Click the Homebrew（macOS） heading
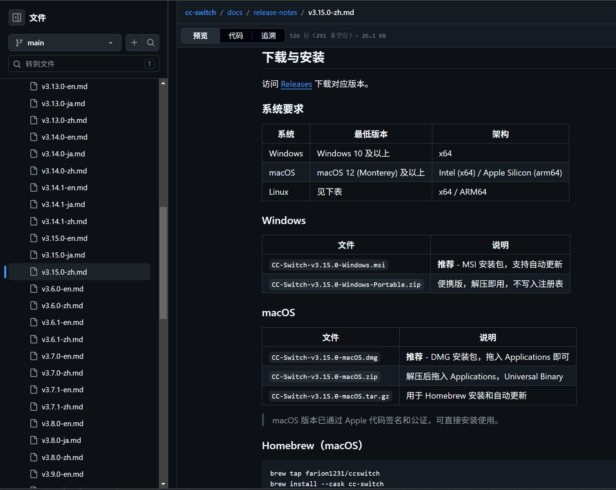 (313, 445)
